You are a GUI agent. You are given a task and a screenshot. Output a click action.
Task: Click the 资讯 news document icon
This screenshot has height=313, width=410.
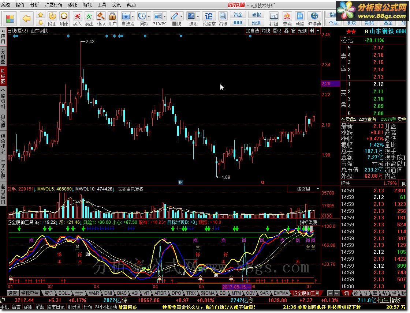(x=223, y=16)
